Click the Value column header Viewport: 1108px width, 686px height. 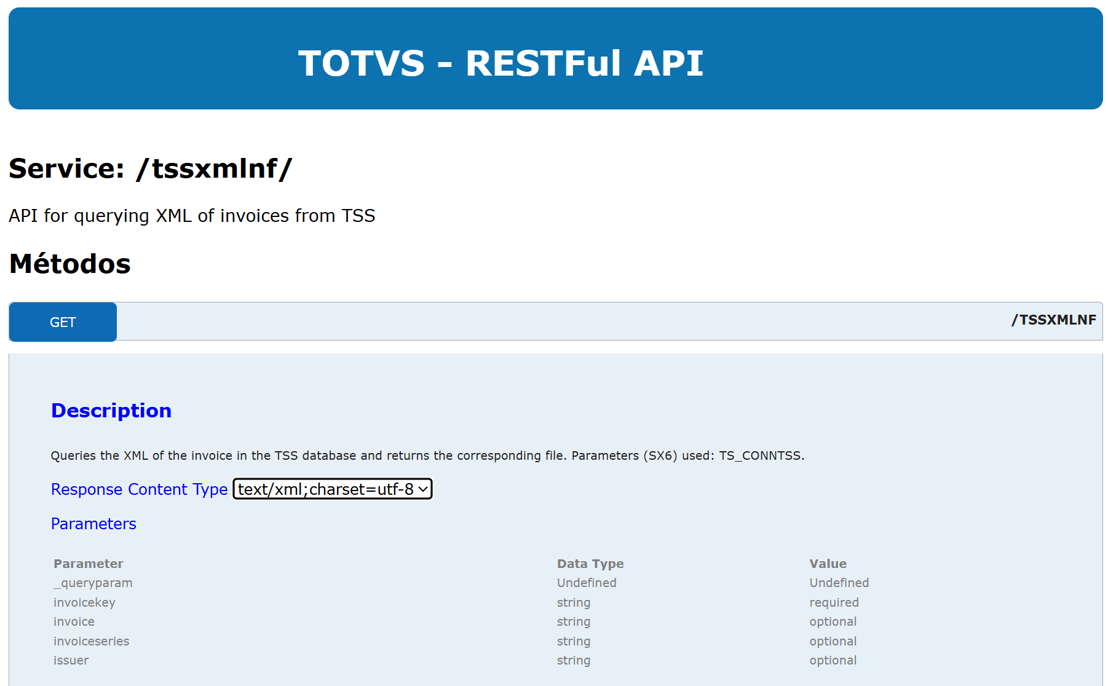click(x=828, y=564)
